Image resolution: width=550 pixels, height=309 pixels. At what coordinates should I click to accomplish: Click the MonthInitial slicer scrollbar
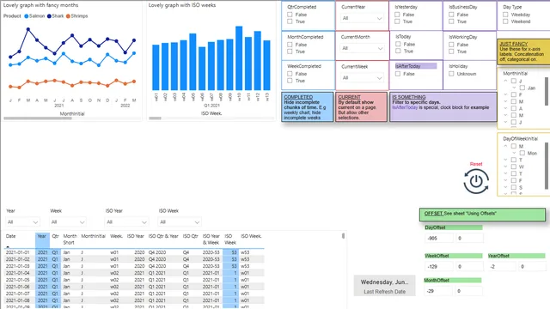pos(547,91)
